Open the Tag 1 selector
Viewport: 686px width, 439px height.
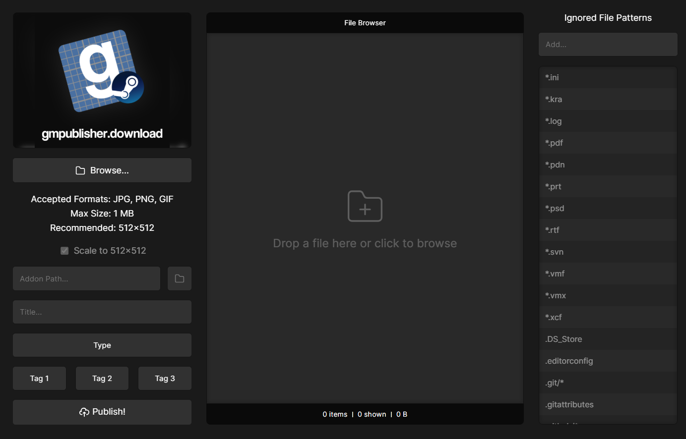(x=39, y=379)
